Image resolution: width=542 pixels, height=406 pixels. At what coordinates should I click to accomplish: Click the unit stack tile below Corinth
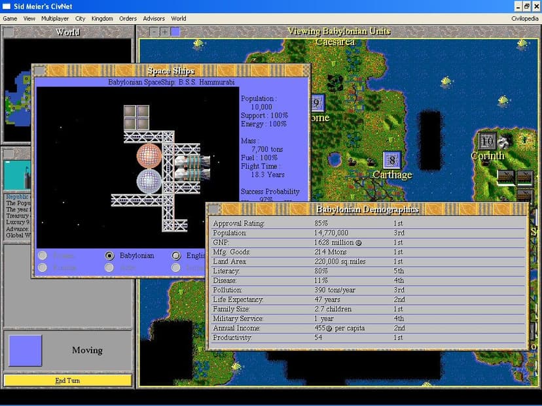(506, 178)
